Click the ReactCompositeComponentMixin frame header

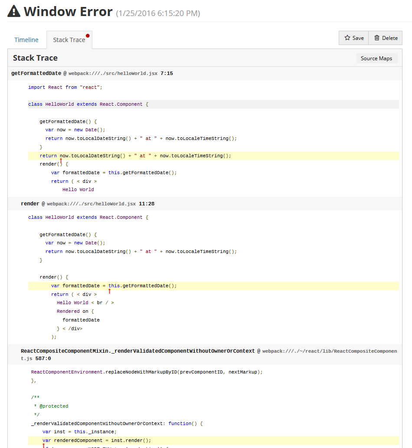tap(205, 354)
